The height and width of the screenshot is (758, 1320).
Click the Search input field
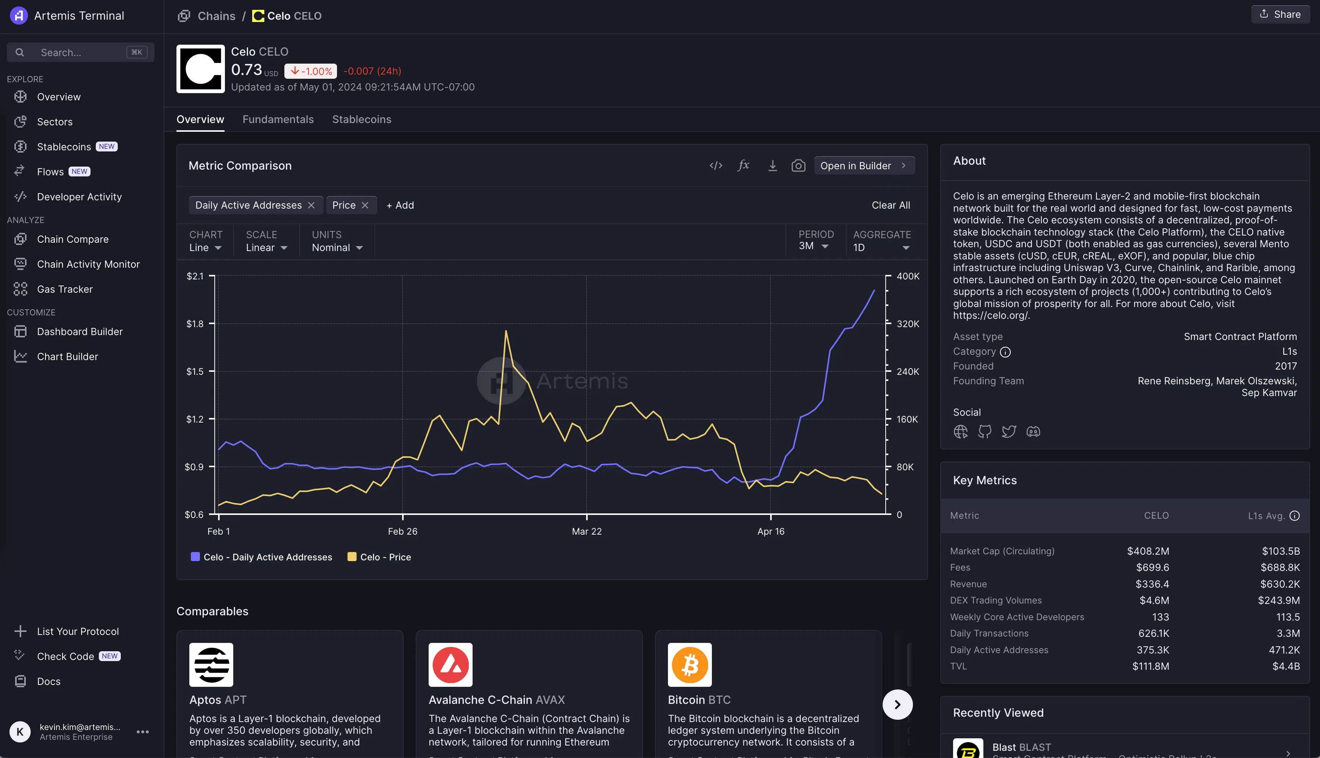[80, 52]
